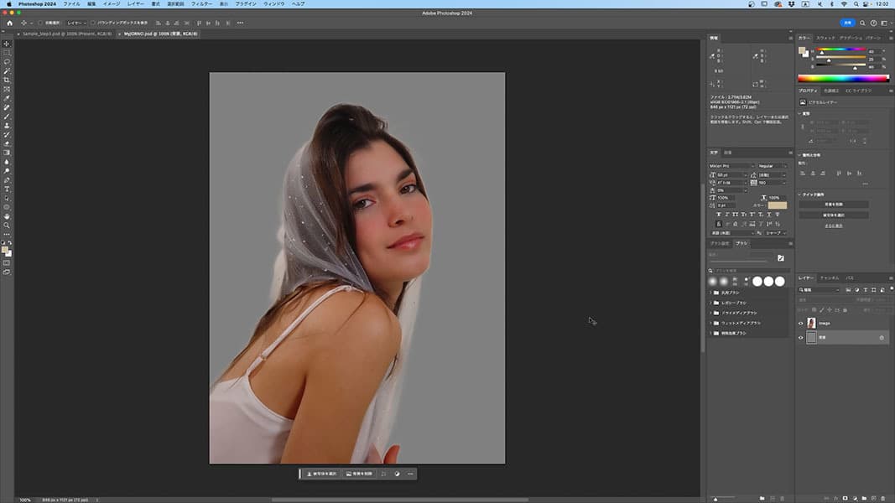Pick the Lasso tool
895x503 pixels.
(7, 61)
